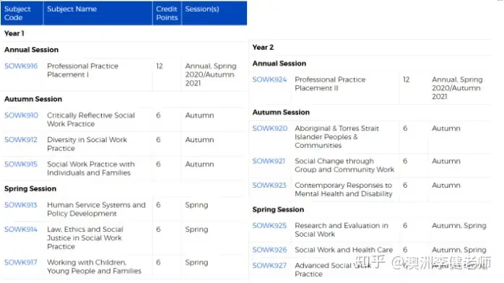Open the SOWK923 subject link
This screenshot has height=283, width=504.
point(269,186)
